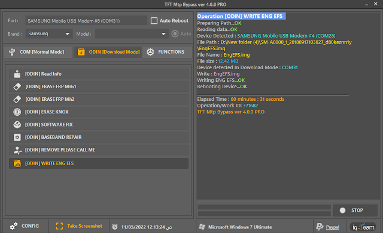
Task: Run [ODIN] BASEBAND REPAIR
Action: [99, 137]
